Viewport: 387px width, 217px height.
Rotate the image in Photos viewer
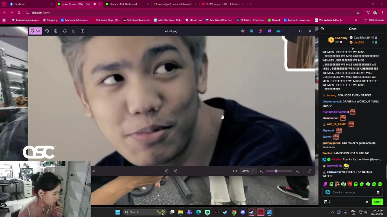[47, 31]
